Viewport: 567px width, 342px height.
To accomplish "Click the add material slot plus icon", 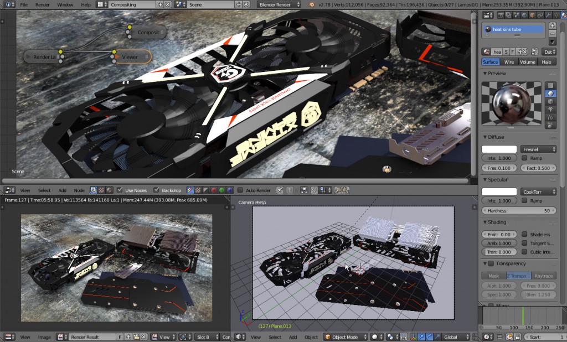I will [552, 26].
